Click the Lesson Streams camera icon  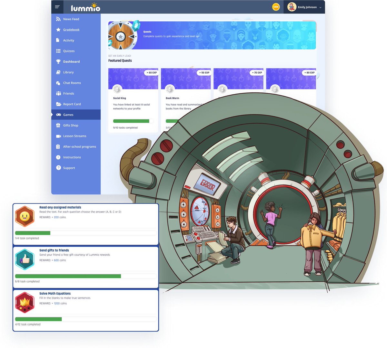pyautogui.click(x=58, y=136)
